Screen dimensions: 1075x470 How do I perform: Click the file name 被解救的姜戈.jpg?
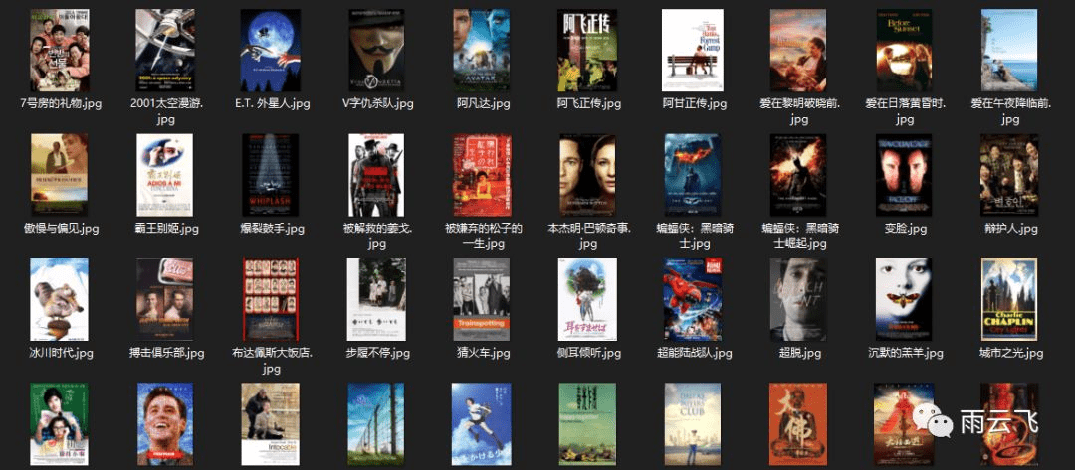point(377,235)
